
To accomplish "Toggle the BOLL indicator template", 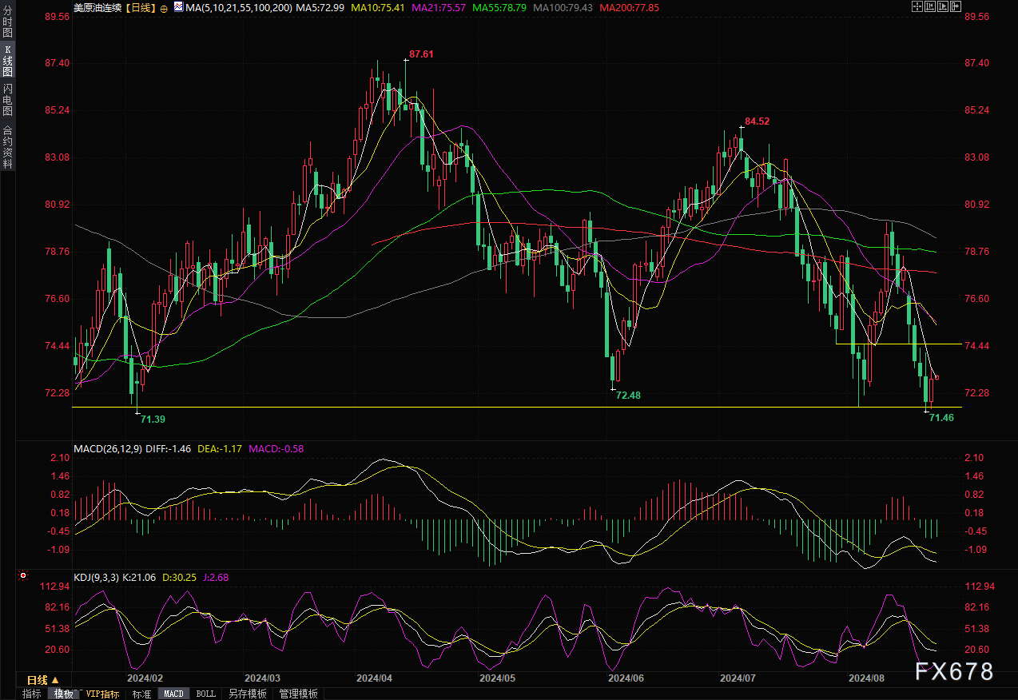I will (205, 694).
